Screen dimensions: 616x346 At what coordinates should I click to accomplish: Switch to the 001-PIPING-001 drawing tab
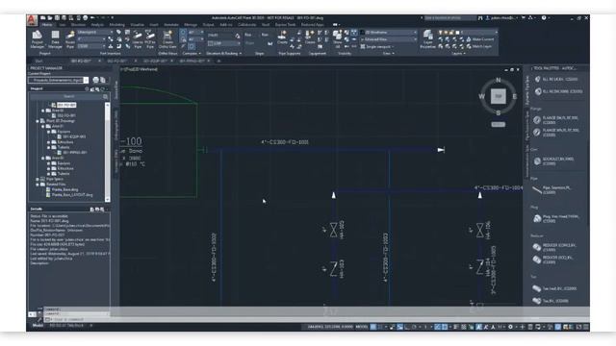[192, 61]
